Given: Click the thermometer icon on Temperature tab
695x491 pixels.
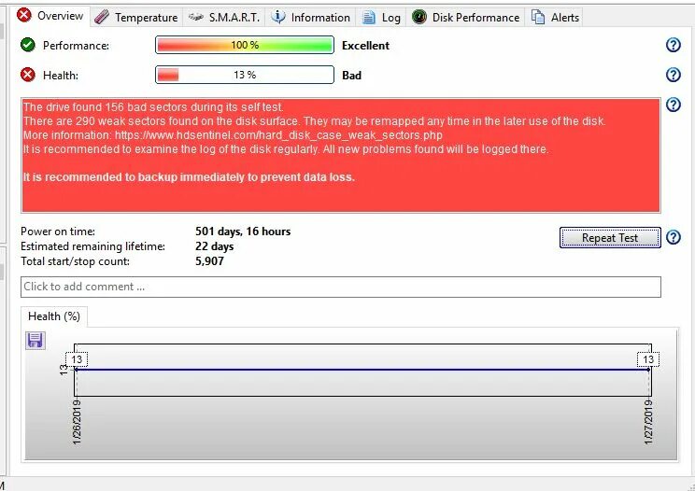Looking at the screenshot, I should coord(102,17).
